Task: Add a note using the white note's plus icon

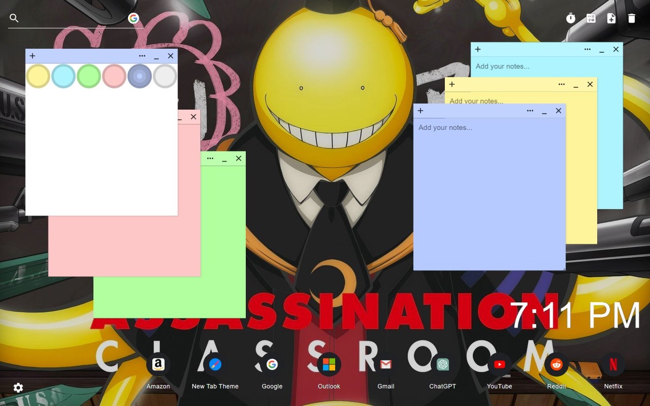Action: pyautogui.click(x=32, y=56)
